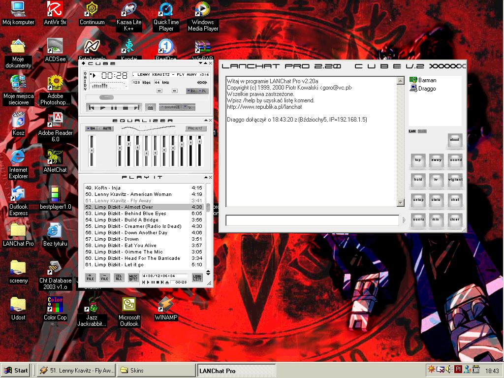Click the stop button in main player
This screenshot has height=378, width=504.
point(125,107)
